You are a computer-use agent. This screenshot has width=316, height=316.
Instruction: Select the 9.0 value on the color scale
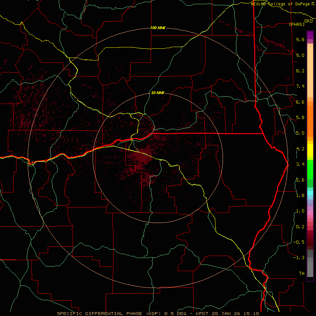[x=300, y=55]
